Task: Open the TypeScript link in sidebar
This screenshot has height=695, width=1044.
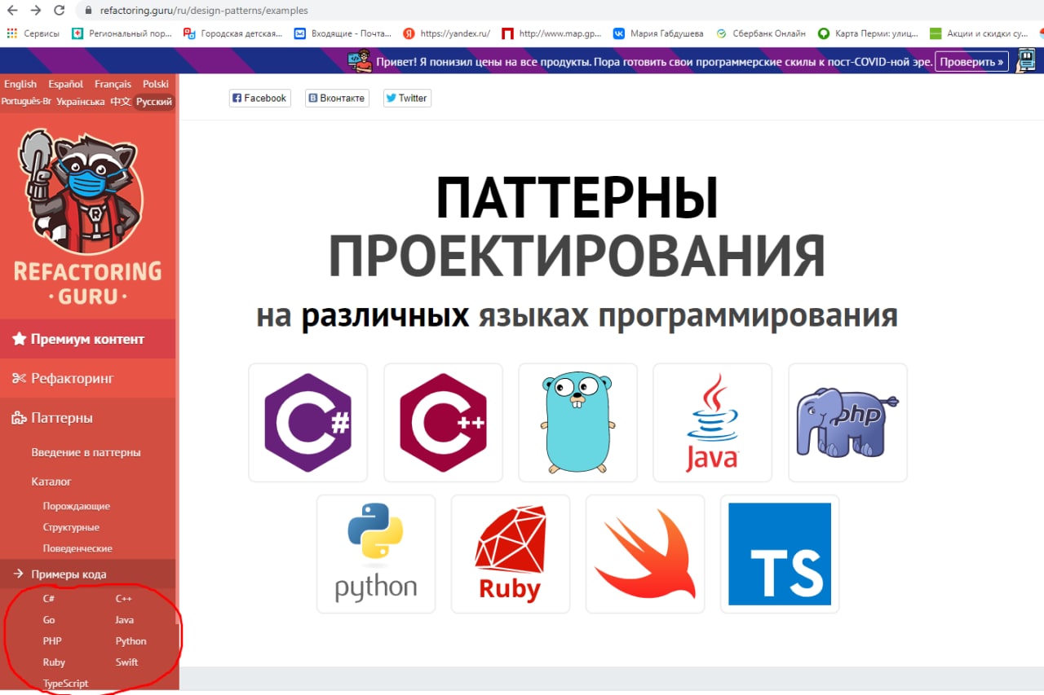Action: (65, 684)
